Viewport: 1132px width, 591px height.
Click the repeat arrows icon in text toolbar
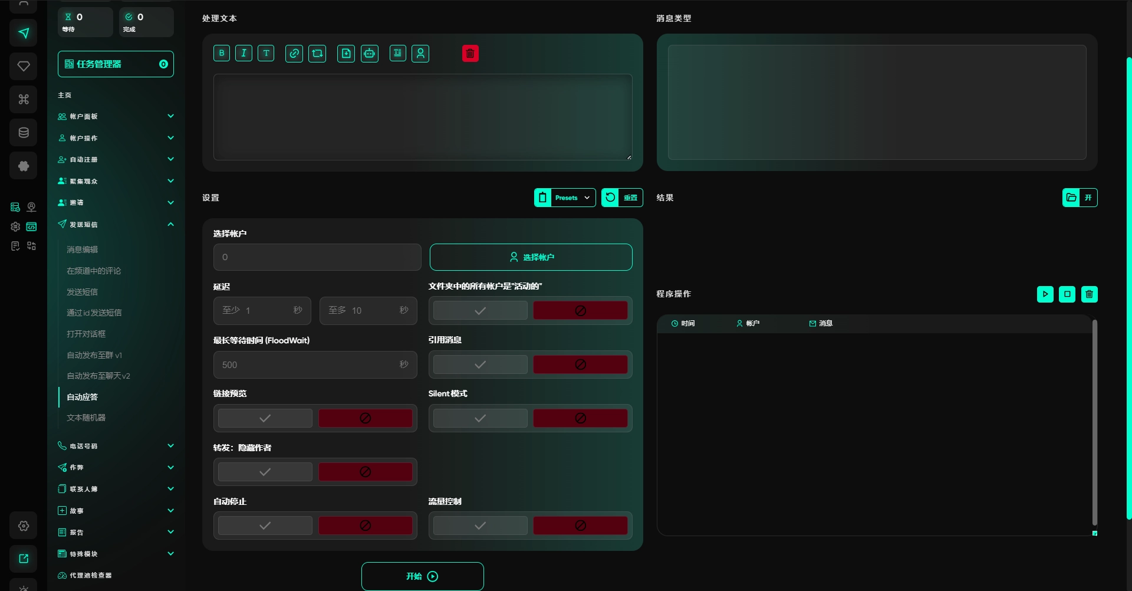tap(317, 53)
